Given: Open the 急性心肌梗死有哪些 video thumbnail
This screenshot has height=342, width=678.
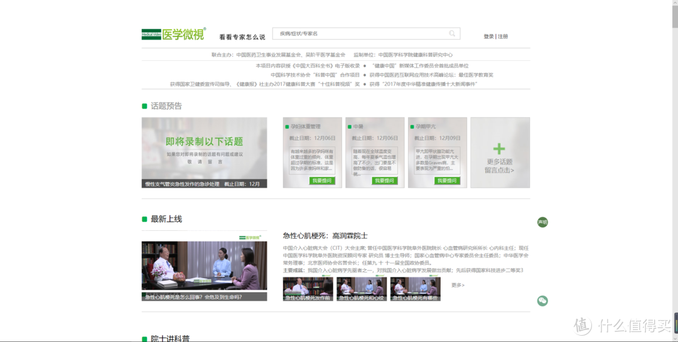Looking at the screenshot, I should pos(415,289).
